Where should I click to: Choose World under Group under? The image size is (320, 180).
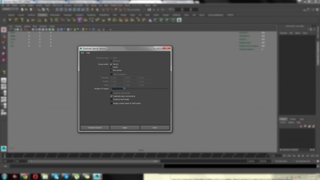(x=111, y=67)
